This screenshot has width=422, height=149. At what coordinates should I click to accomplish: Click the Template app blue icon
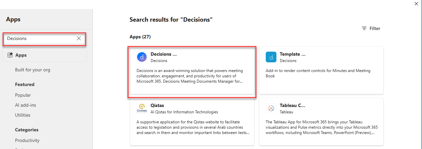pyautogui.click(x=271, y=57)
